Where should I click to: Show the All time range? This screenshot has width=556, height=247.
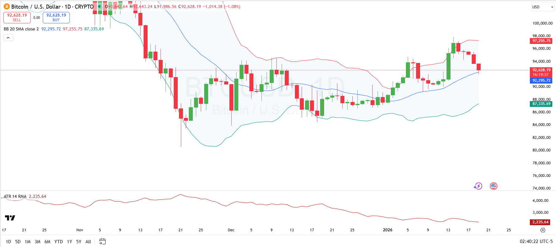point(88,242)
